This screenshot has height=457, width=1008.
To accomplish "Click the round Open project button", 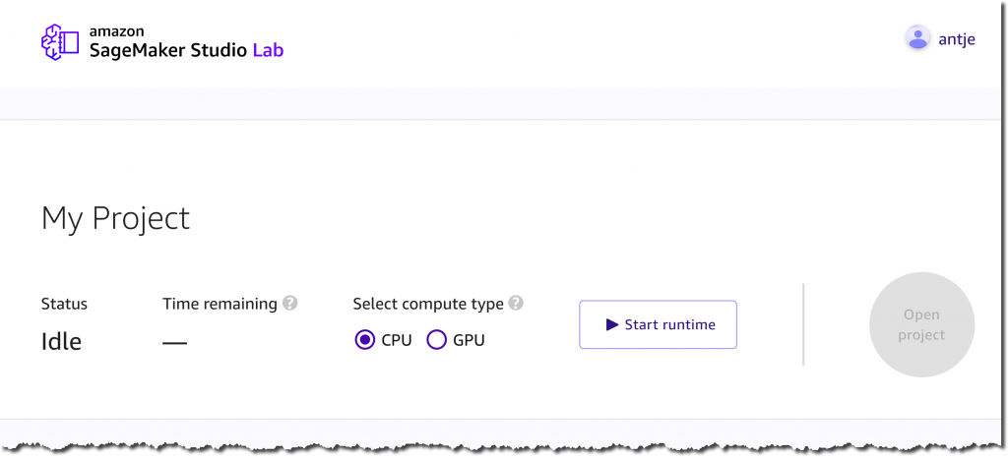I will click(921, 324).
